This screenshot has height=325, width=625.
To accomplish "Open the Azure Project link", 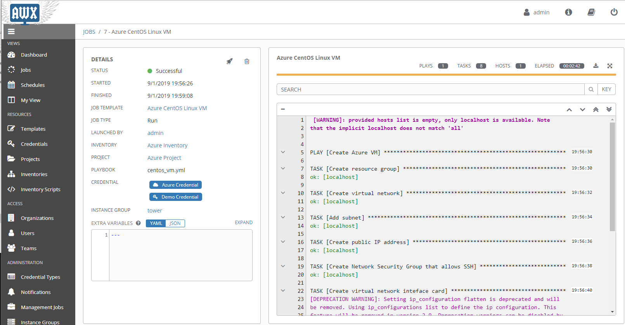I will 164,158.
